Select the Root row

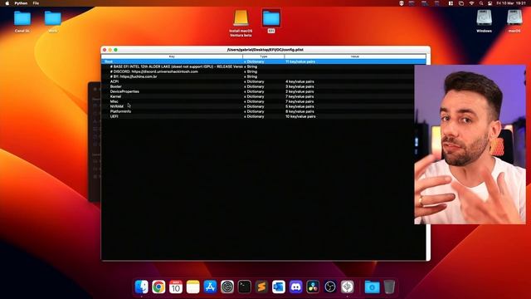pos(264,61)
